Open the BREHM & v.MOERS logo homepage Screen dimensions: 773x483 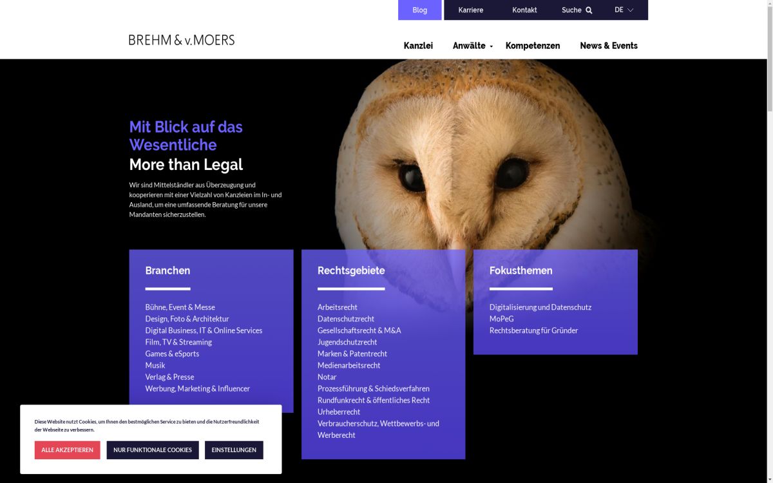point(182,40)
